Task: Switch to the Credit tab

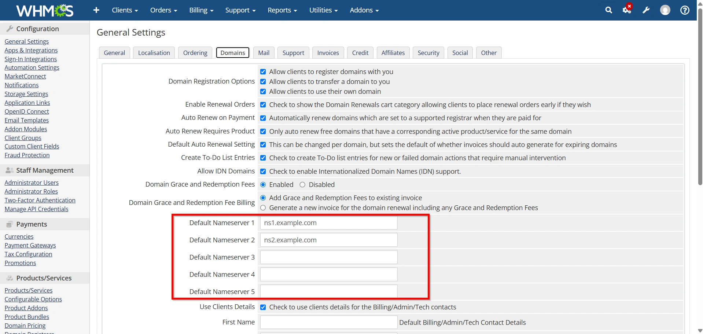Action: coord(360,53)
